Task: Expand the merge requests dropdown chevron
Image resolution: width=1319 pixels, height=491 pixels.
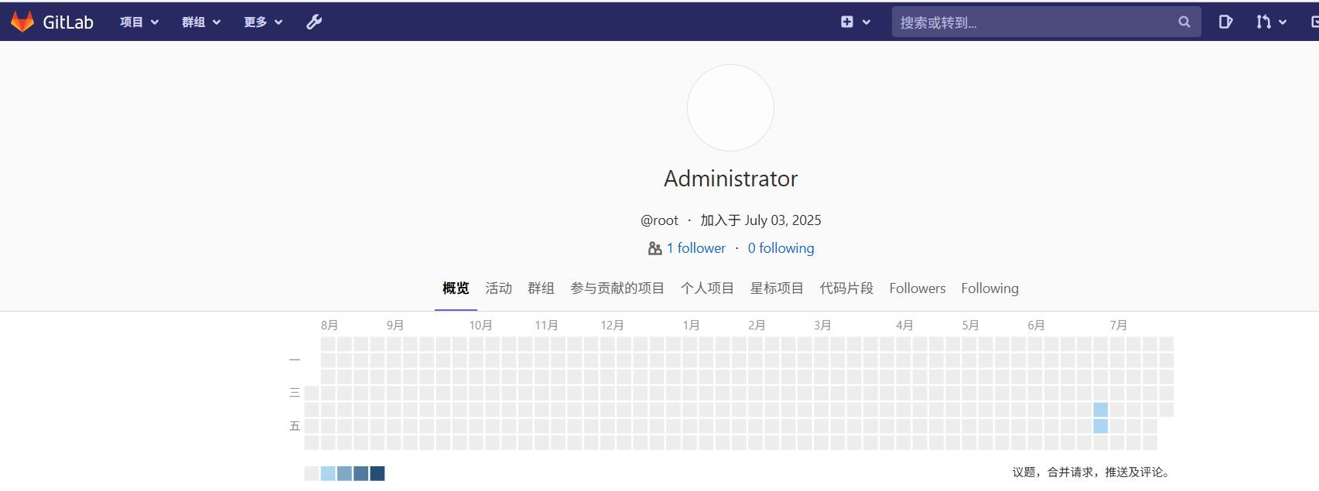Action: coord(1283,22)
